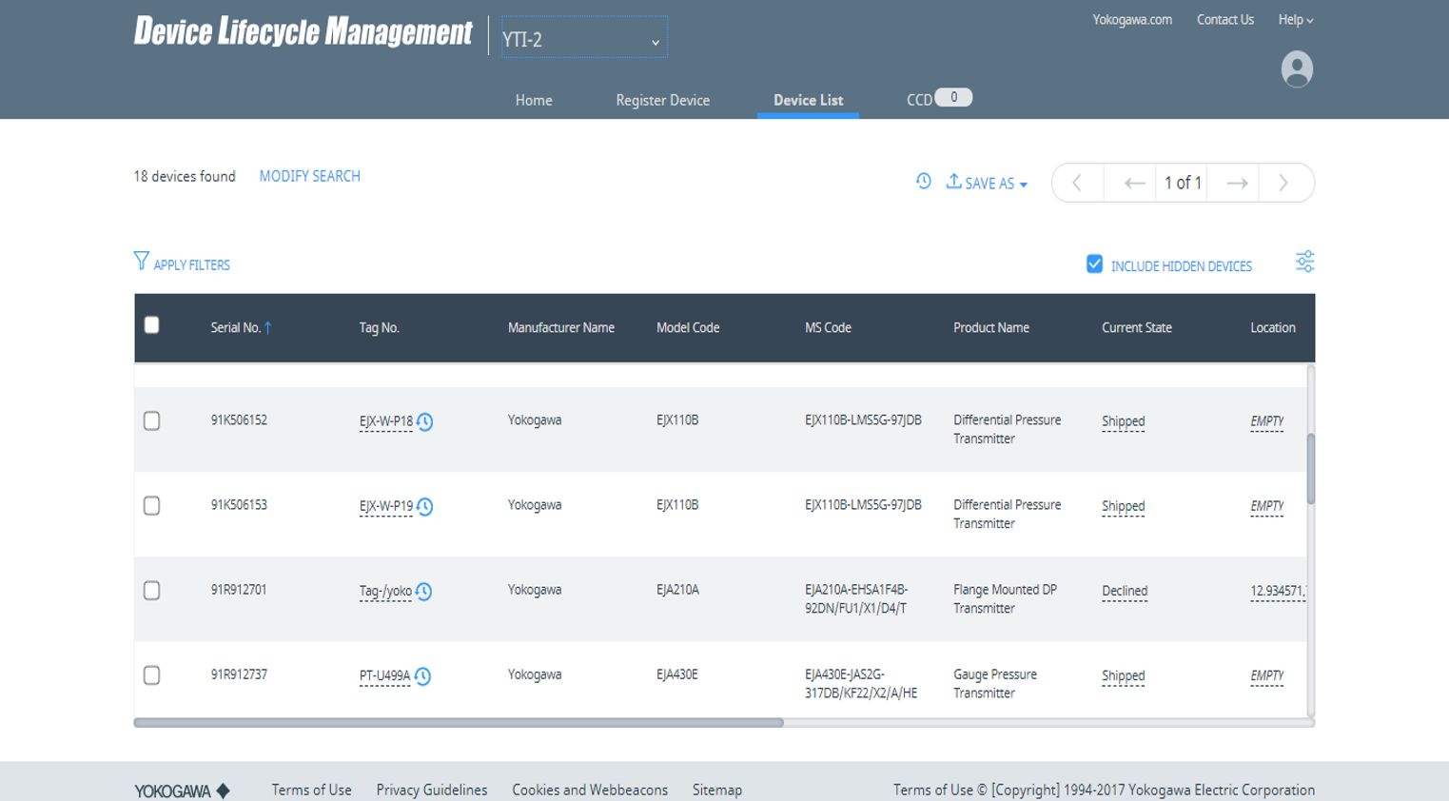Click the Serial No. sort arrow

coord(268,328)
